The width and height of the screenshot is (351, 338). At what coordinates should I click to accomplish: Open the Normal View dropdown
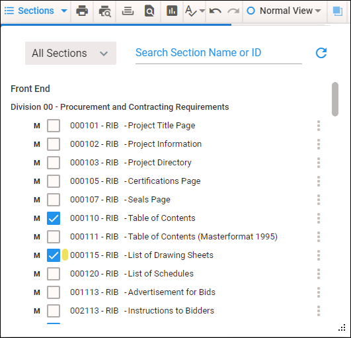(x=284, y=11)
